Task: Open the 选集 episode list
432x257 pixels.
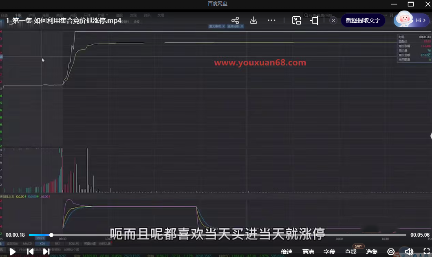Action: pos(372,252)
